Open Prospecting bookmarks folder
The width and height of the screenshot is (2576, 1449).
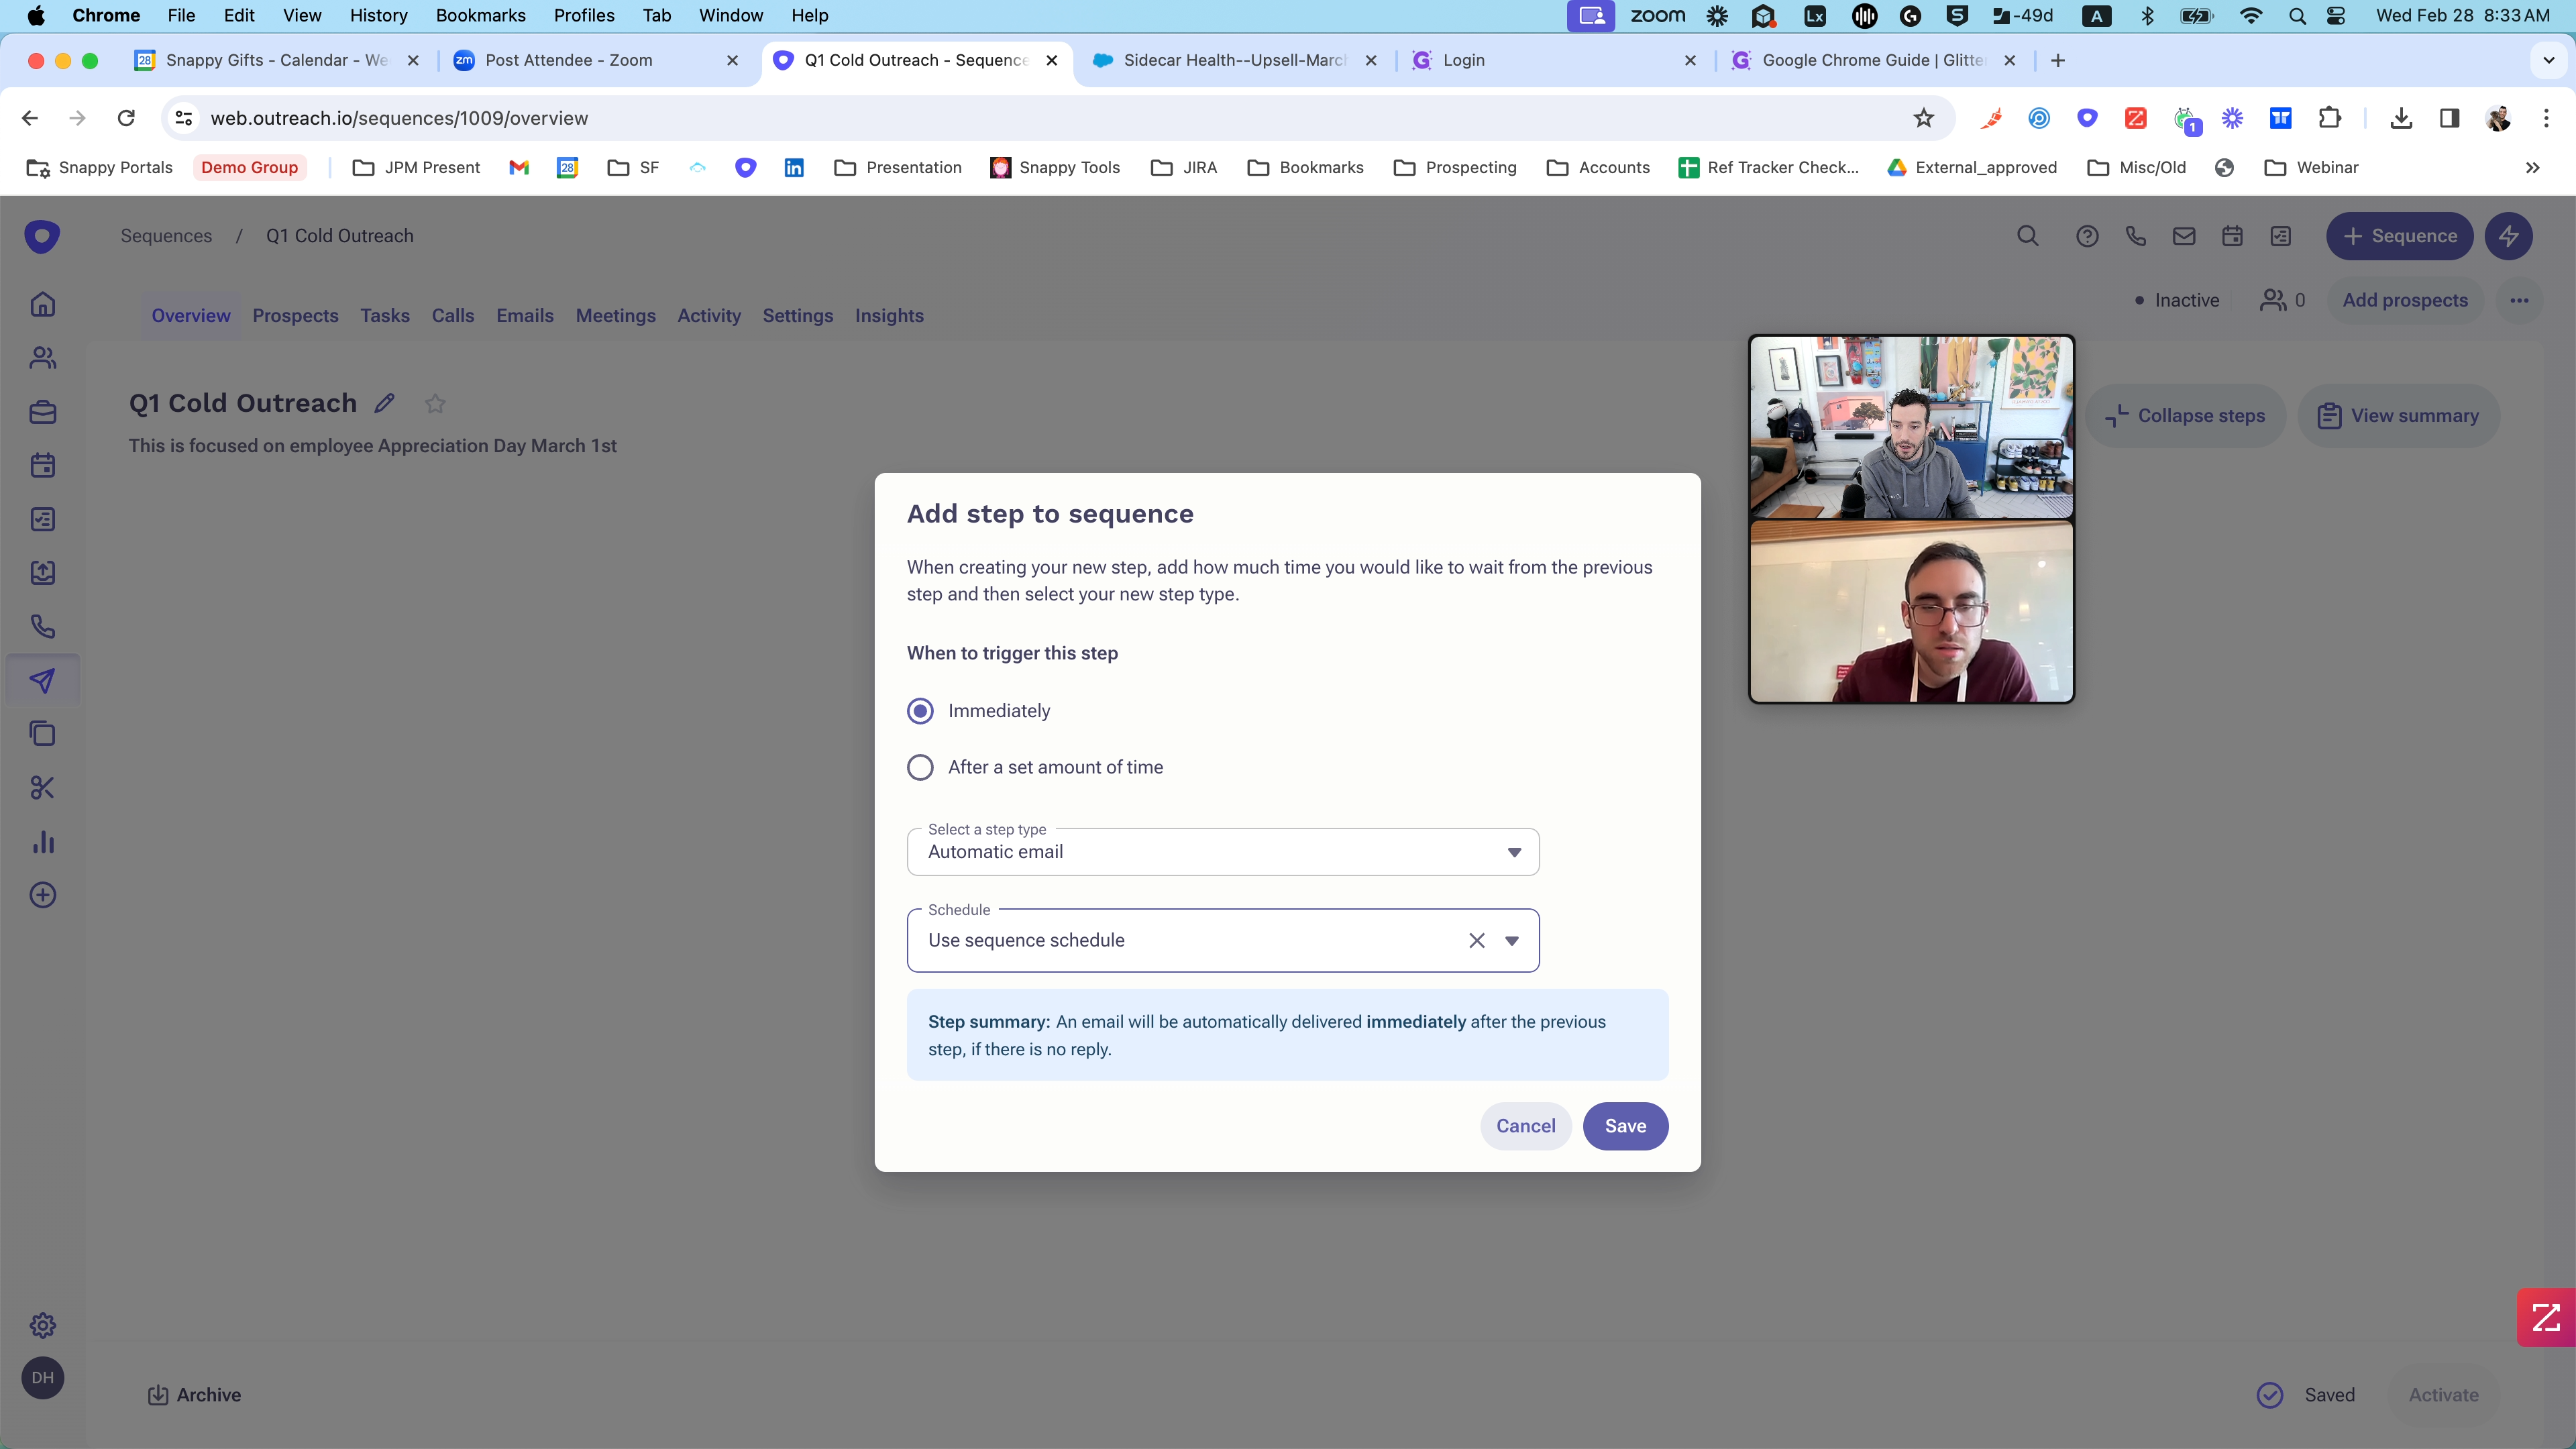[1455, 168]
